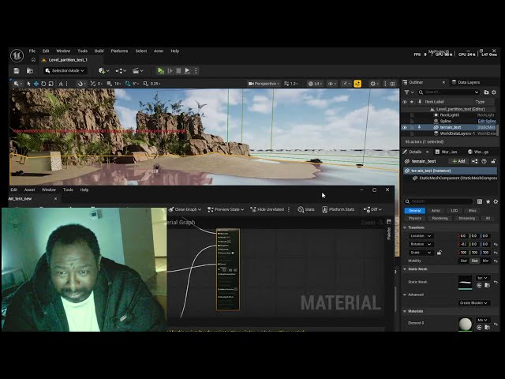The width and height of the screenshot is (505, 379).
Task: Toggle the Details panel lock icon
Action: [493, 161]
